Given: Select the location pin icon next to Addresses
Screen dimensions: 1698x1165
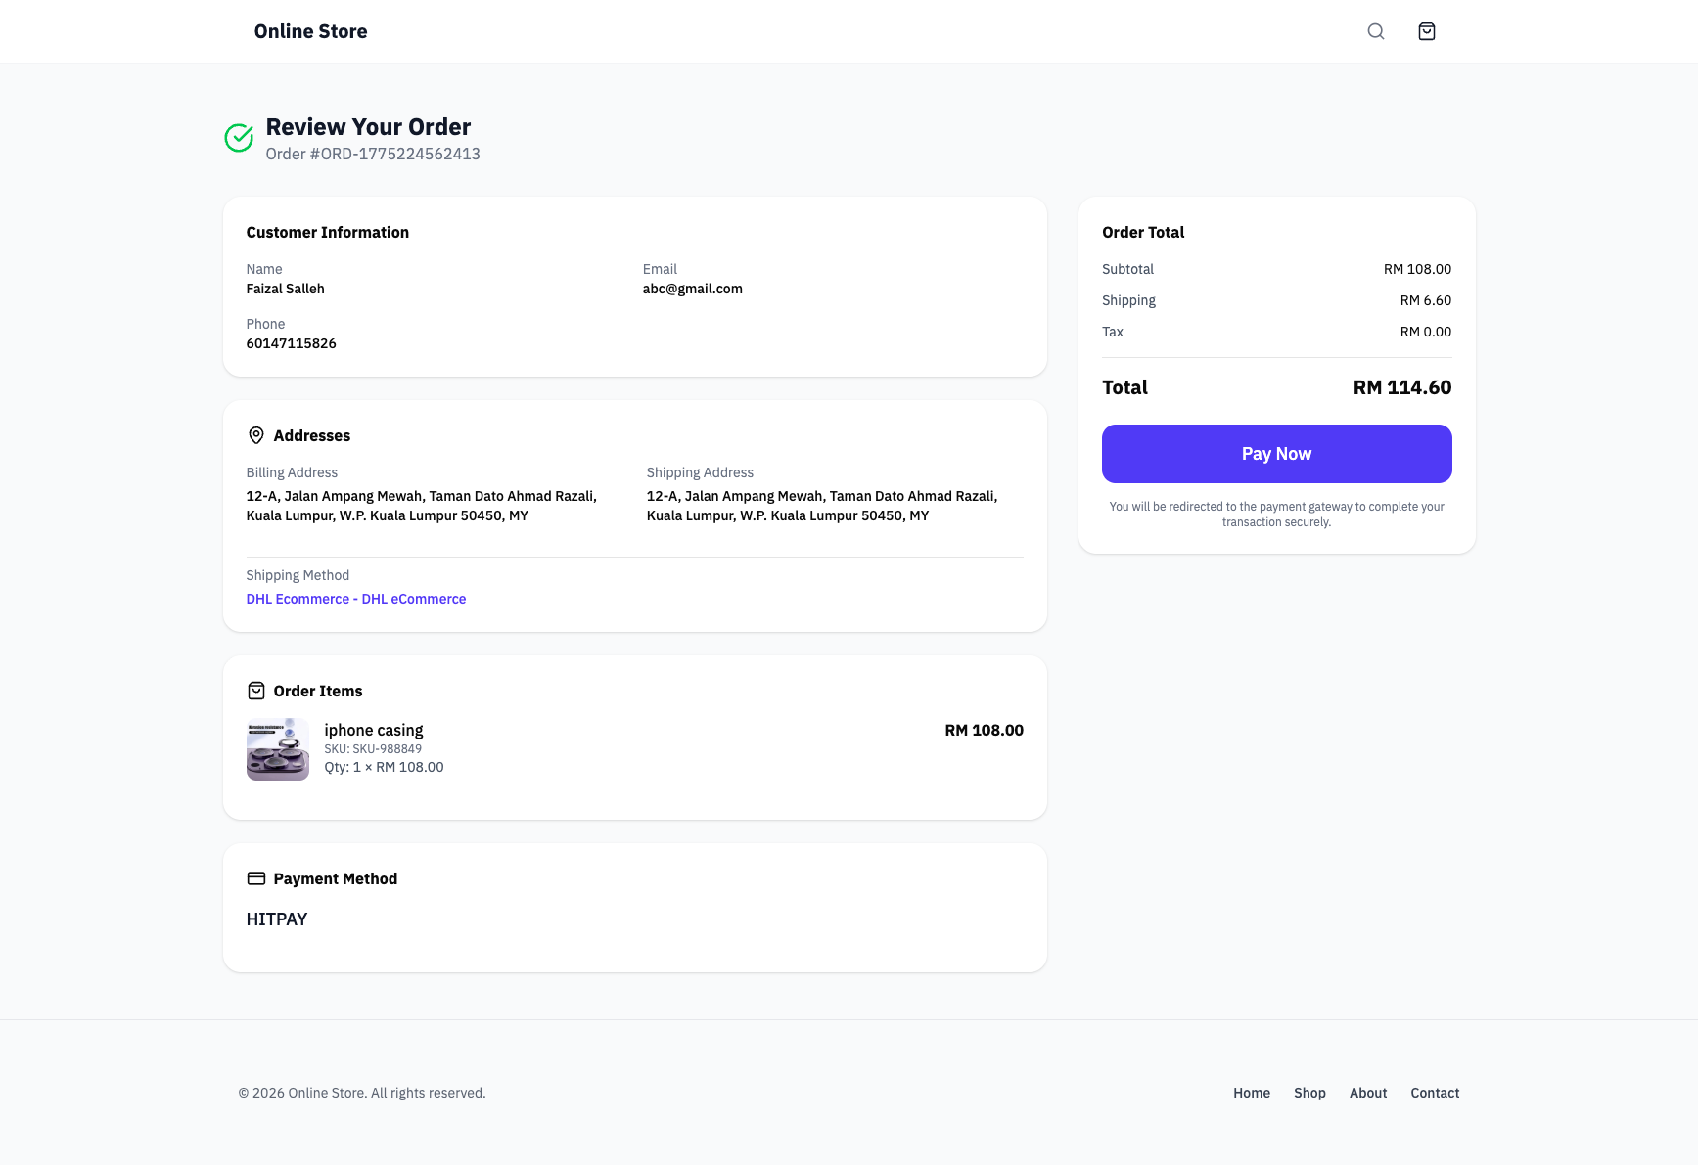Looking at the screenshot, I should [256, 435].
